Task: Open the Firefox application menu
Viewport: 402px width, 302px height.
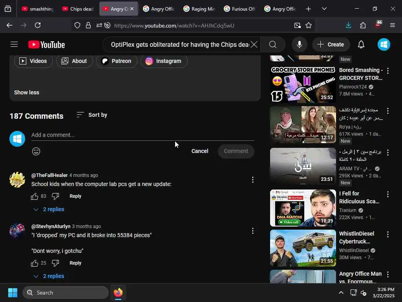Action: [393, 25]
